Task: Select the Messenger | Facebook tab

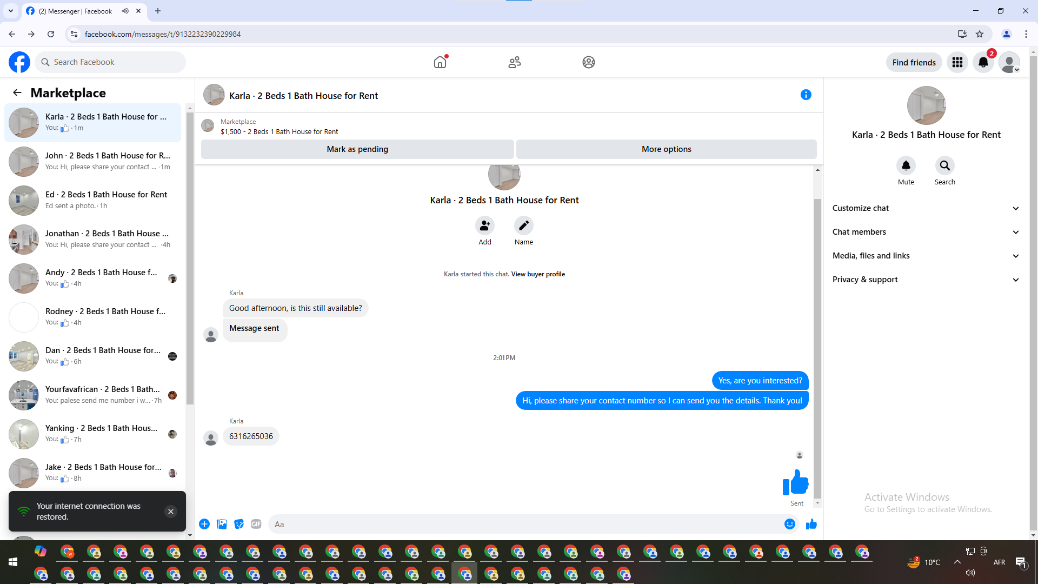Action: tap(85, 11)
